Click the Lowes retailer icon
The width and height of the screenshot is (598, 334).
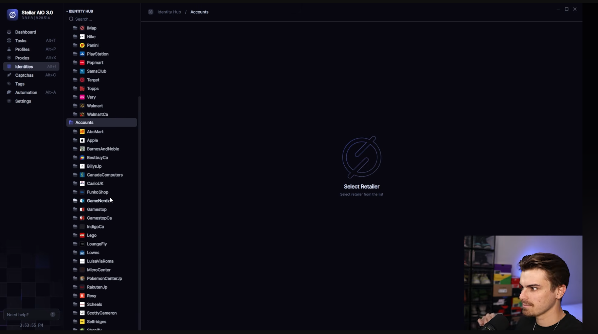[x=82, y=253]
